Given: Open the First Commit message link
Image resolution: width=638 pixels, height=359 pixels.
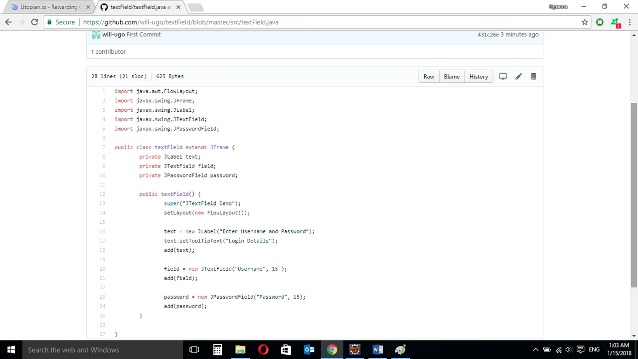Looking at the screenshot, I should (144, 34).
